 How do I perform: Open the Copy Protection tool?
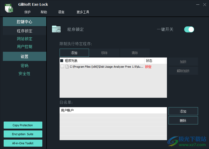pos(23,125)
